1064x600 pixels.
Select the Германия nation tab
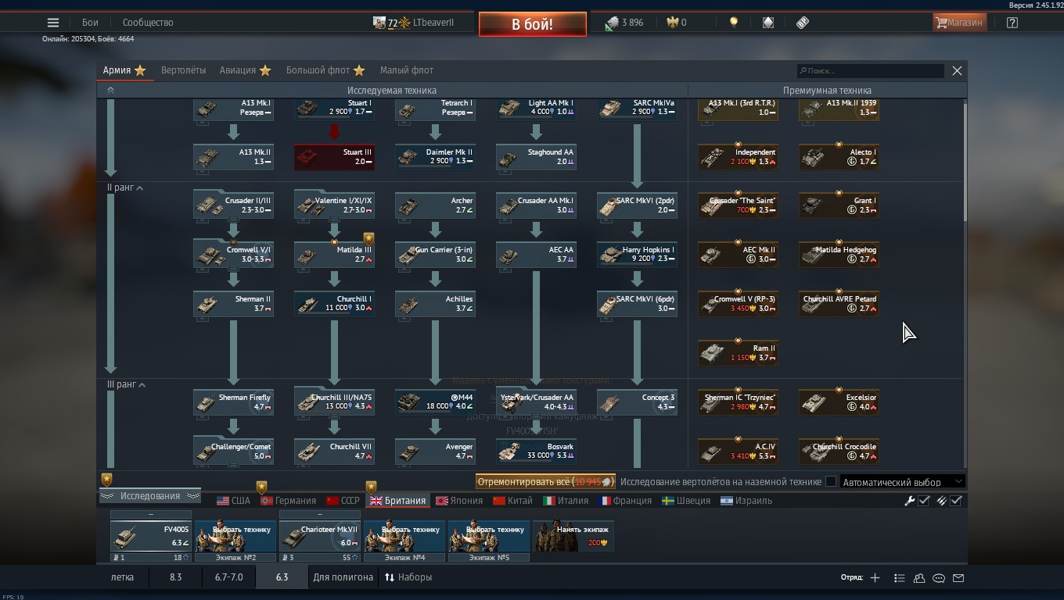tap(288, 501)
